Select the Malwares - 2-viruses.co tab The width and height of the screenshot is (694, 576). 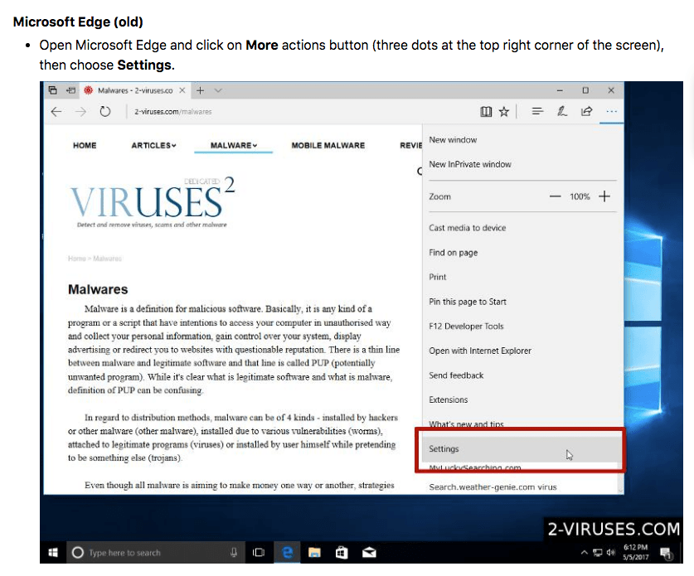134,90
